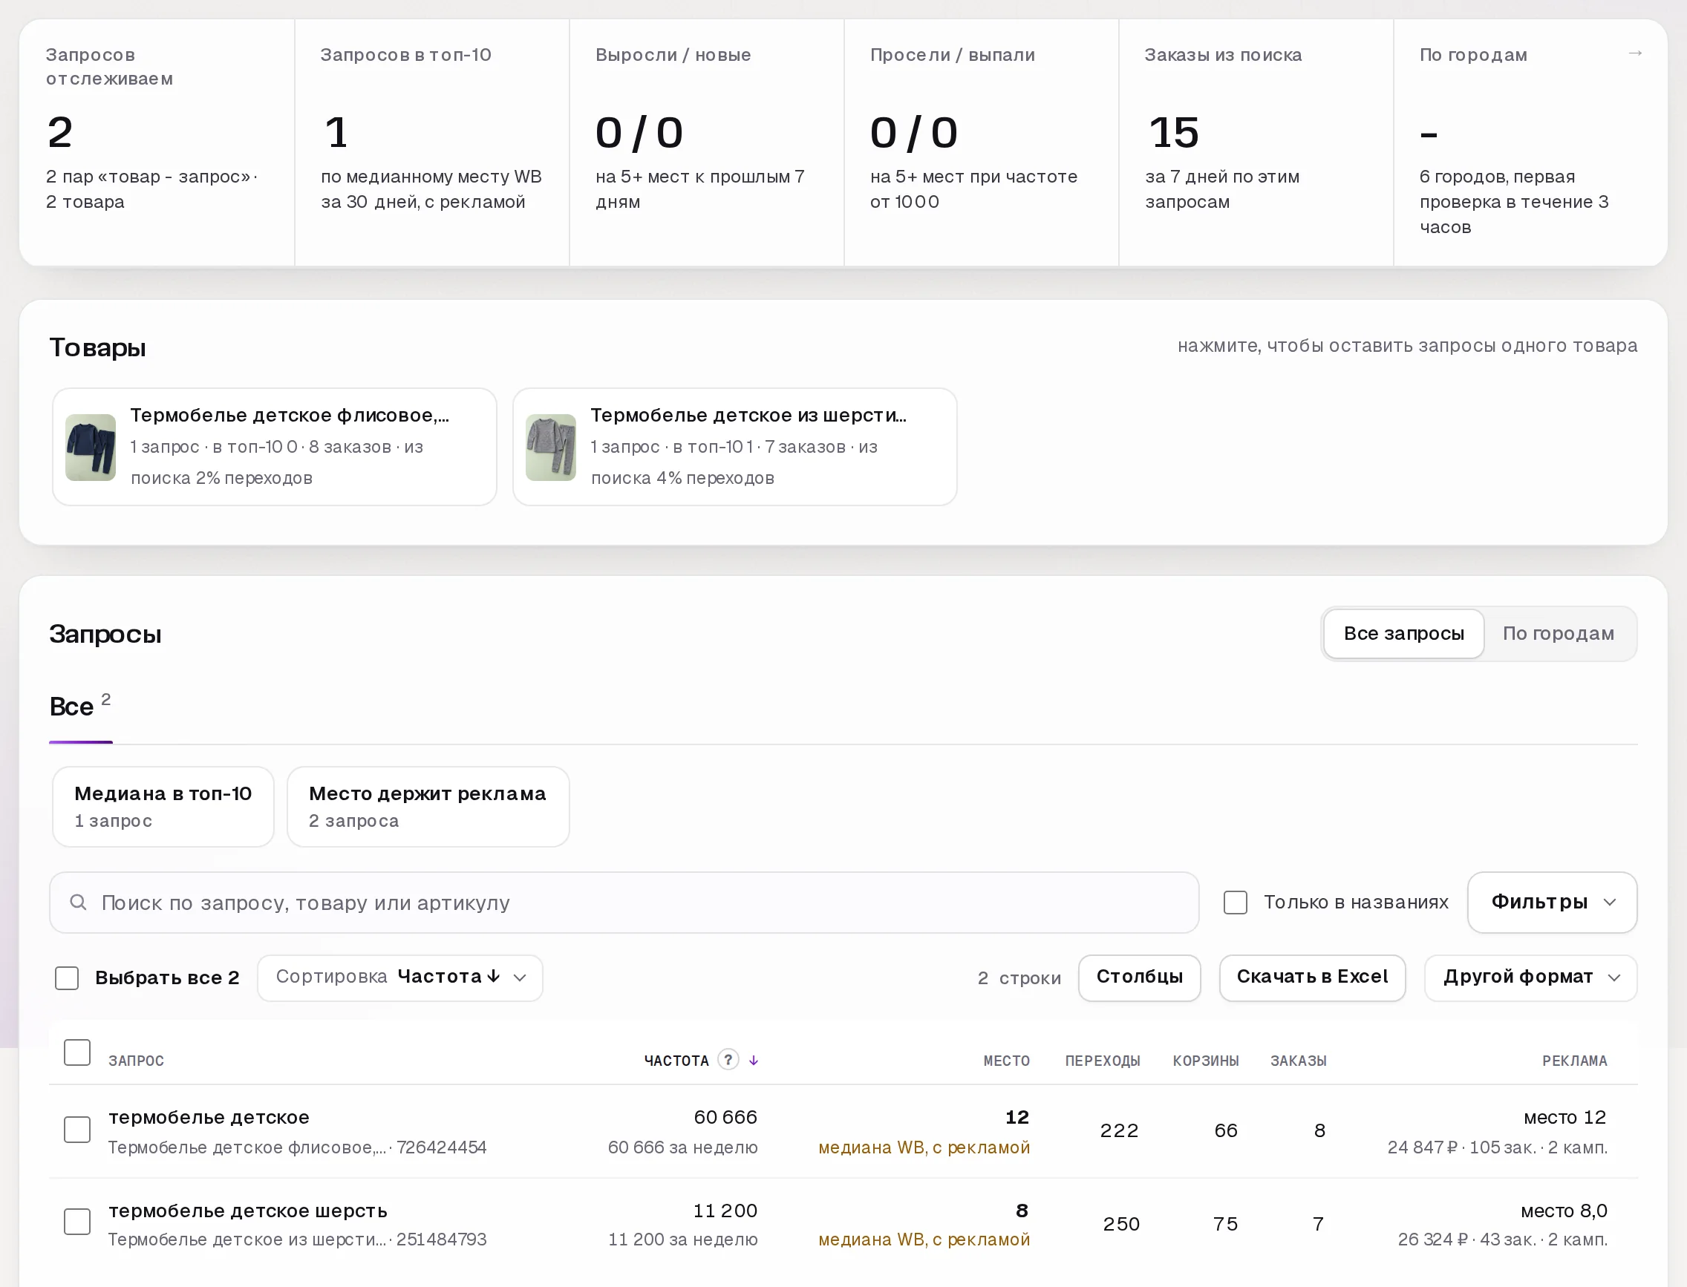The image size is (1687, 1287).
Task: Open the Сортировка Частота dropdown
Action: coord(400,977)
